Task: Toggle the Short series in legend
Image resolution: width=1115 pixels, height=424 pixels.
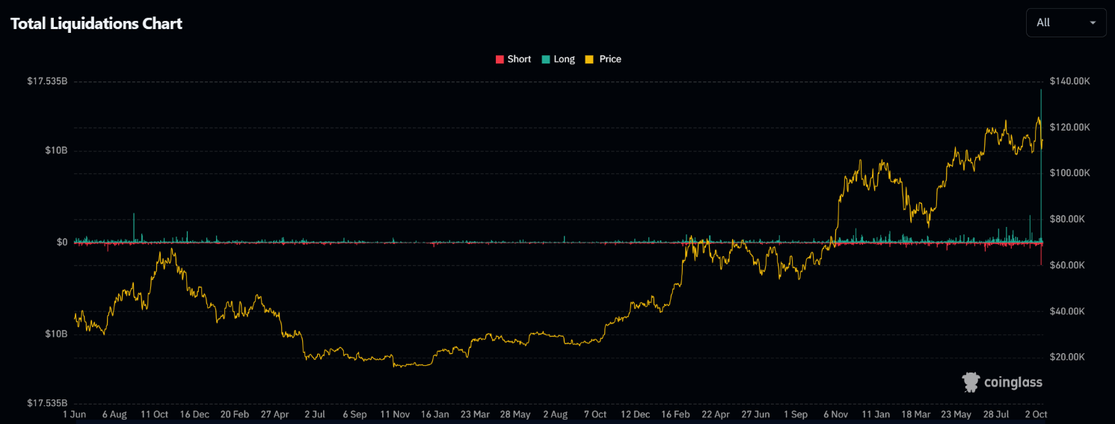Action: click(x=513, y=59)
